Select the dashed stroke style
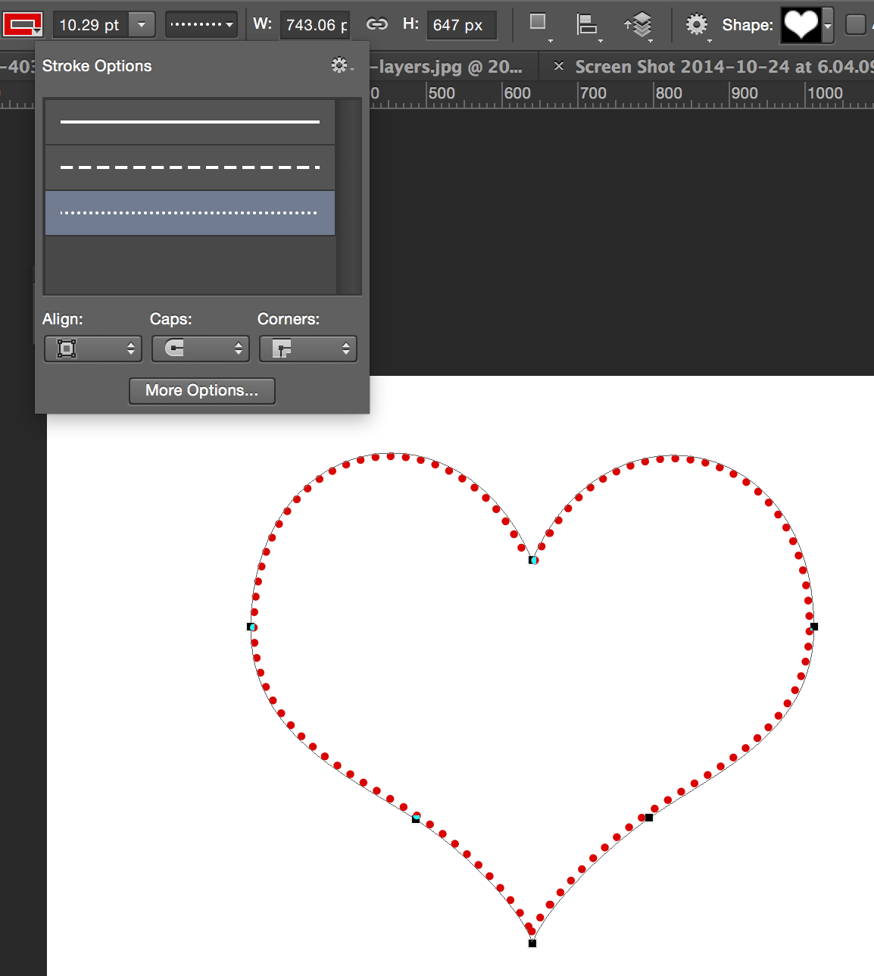This screenshot has height=976, width=874. [189, 167]
